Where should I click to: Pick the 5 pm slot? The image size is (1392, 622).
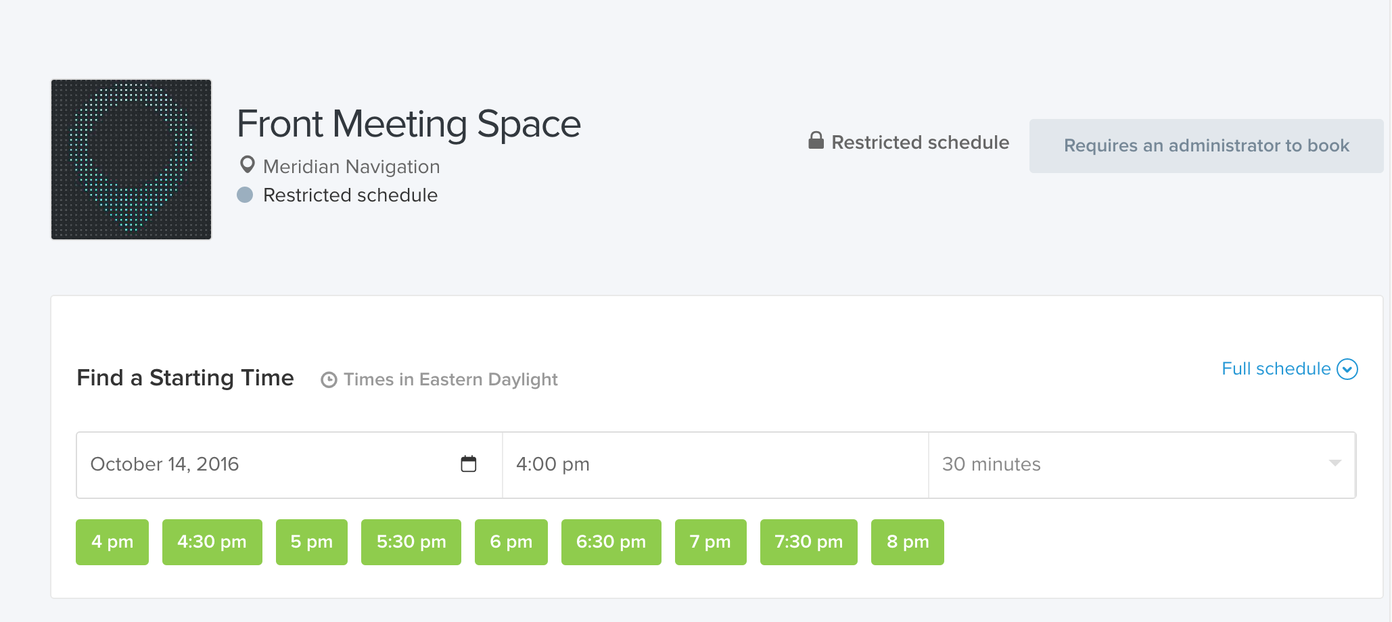pos(312,542)
